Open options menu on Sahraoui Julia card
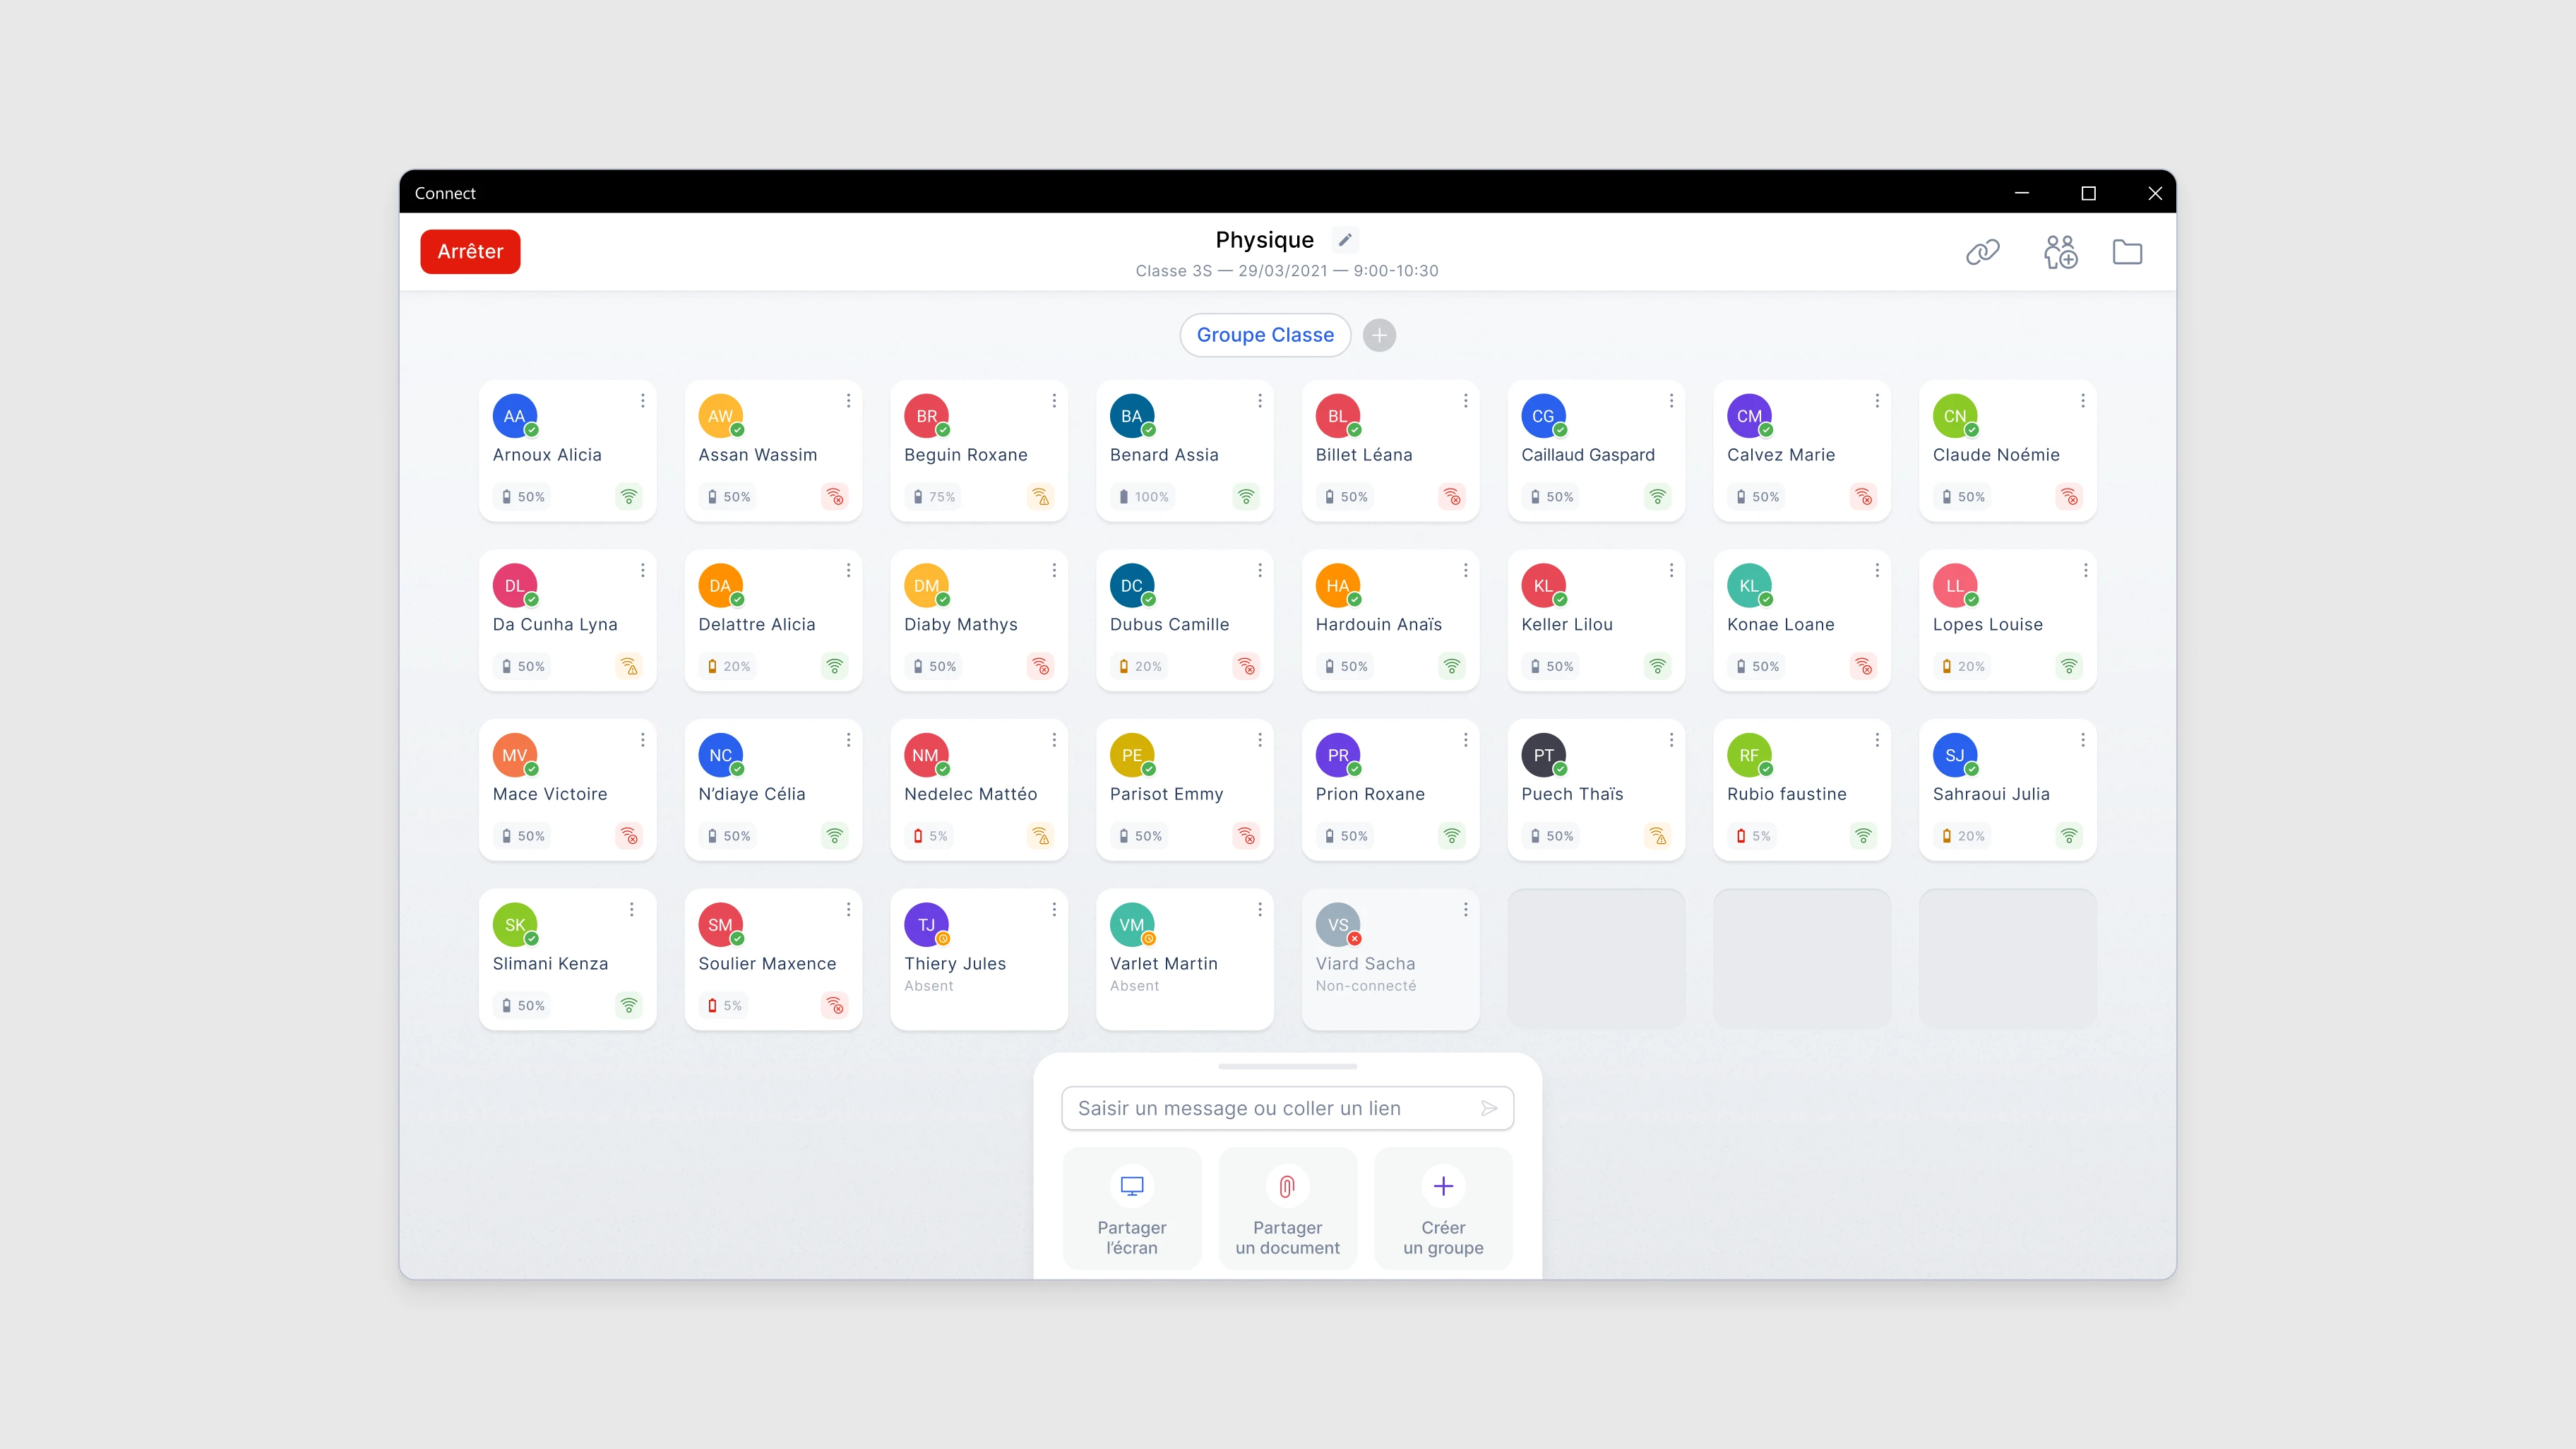This screenshot has height=1449, width=2576. 2082,739
